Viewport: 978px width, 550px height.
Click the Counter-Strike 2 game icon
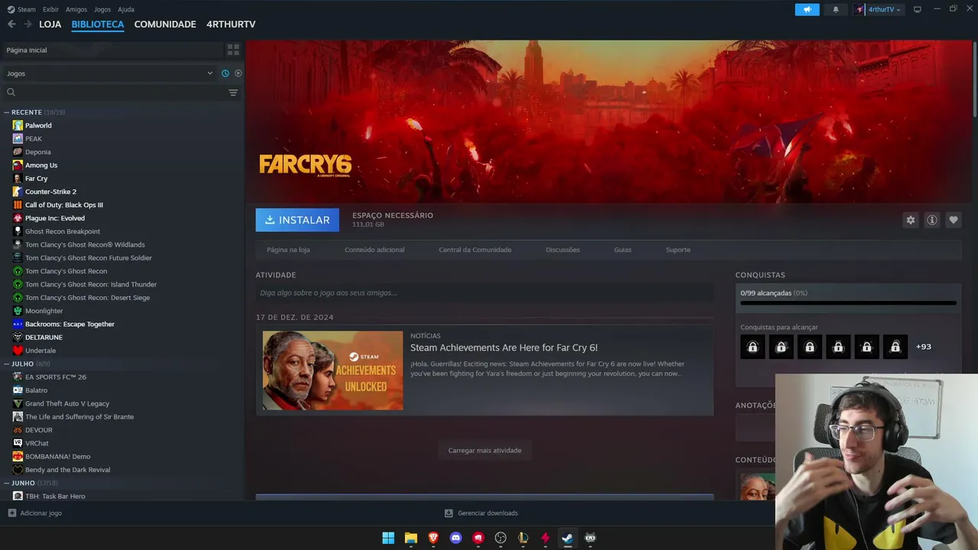point(18,192)
